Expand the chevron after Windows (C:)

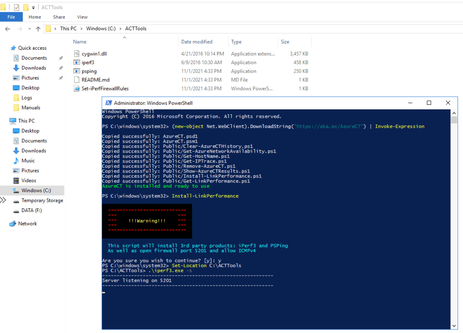click(120, 28)
